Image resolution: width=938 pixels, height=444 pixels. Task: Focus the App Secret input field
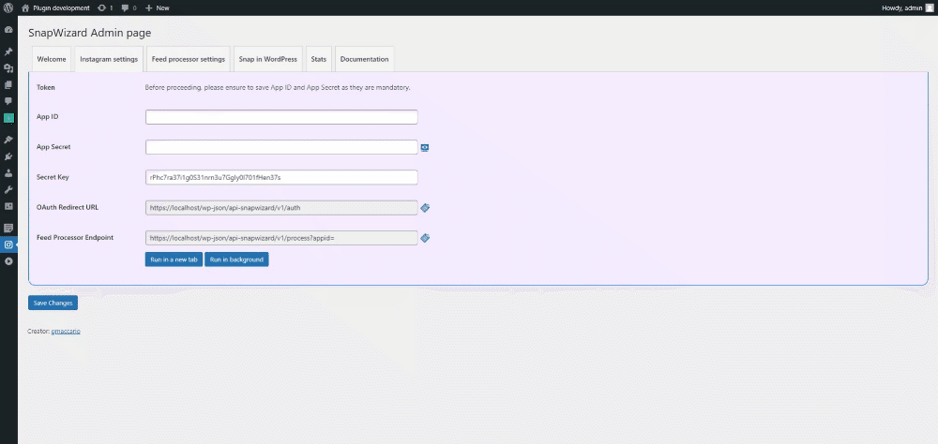point(281,147)
